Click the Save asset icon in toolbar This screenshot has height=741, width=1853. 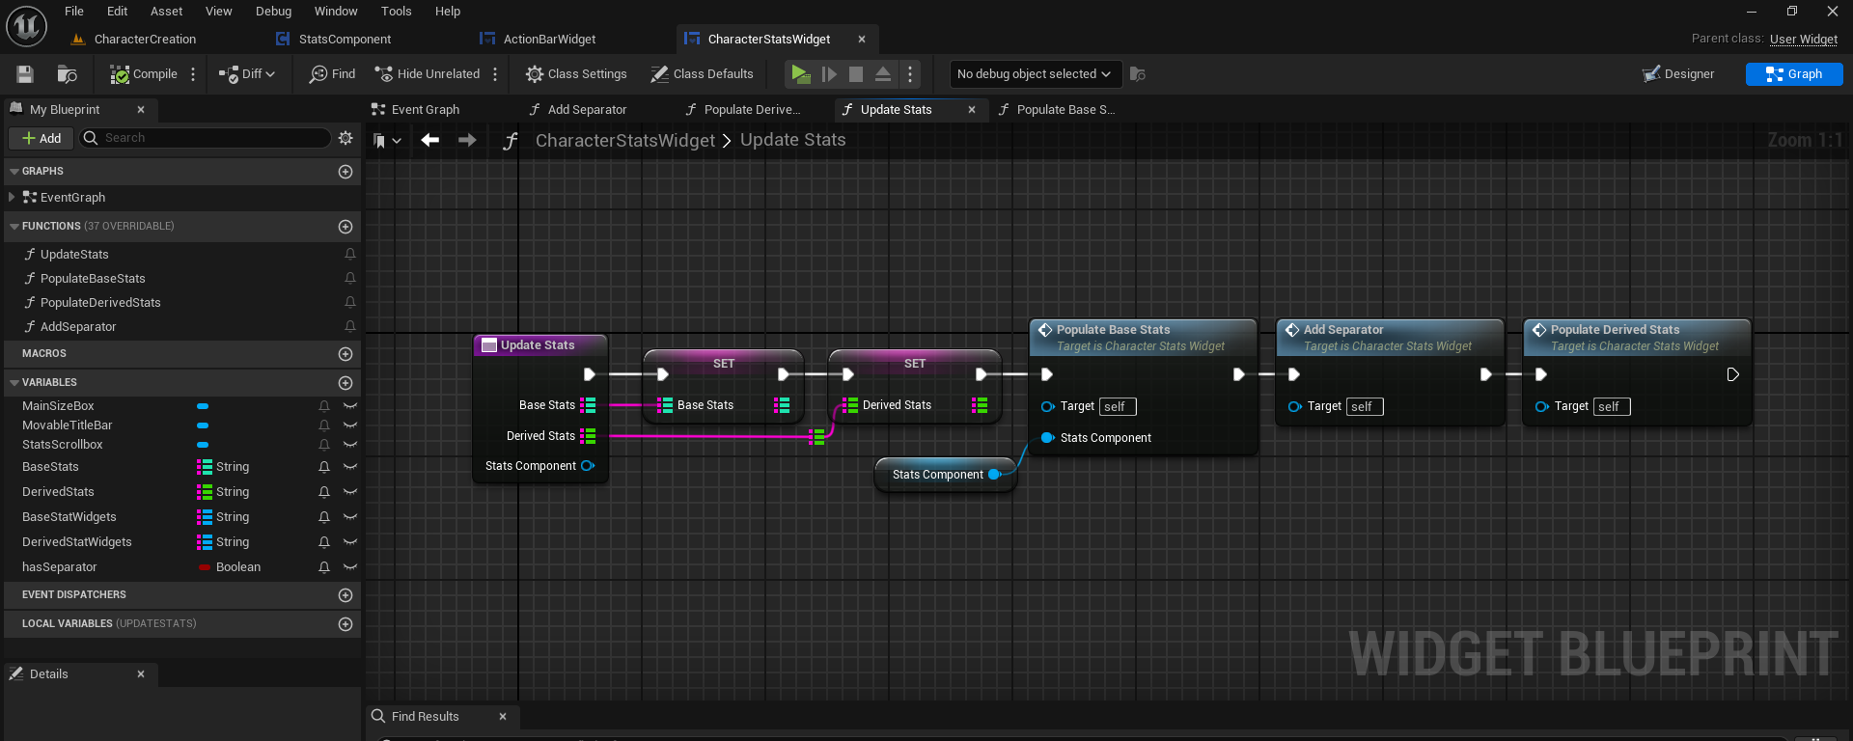click(25, 74)
